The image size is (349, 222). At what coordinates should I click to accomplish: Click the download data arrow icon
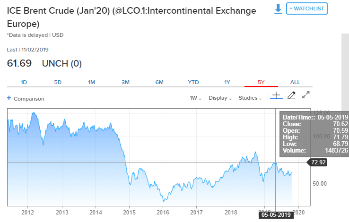click(x=278, y=9)
